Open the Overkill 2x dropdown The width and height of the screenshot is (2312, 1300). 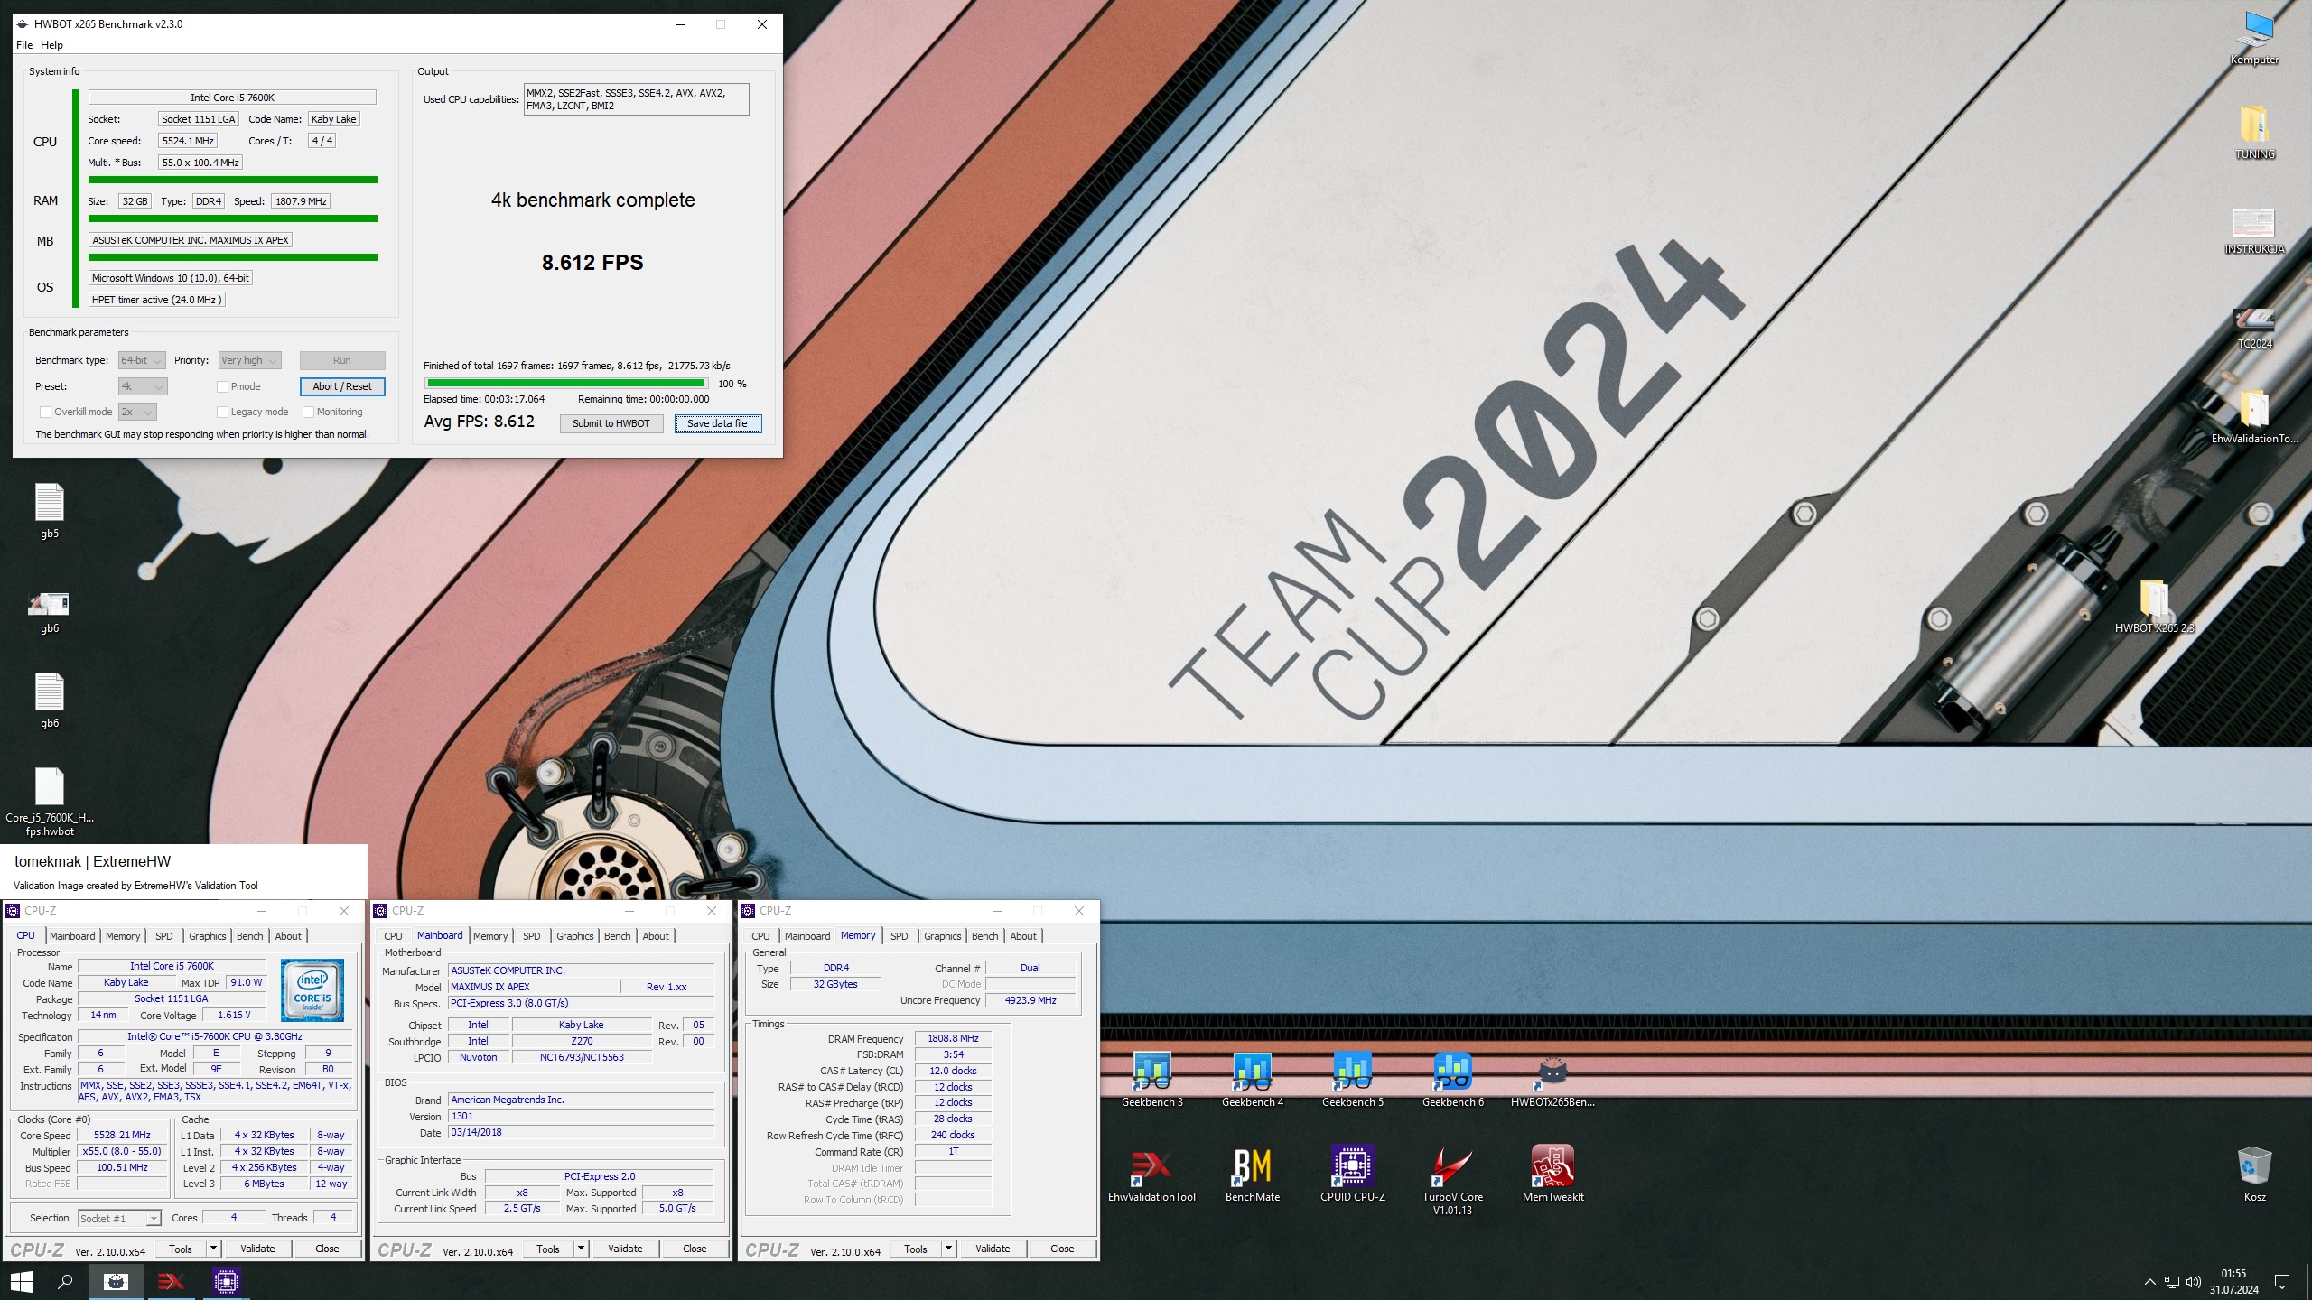click(137, 412)
